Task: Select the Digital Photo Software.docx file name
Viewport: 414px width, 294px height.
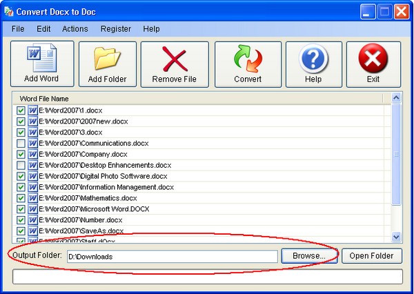Action: pos(103,176)
